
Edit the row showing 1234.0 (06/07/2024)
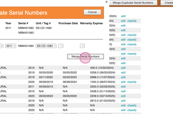[x=123, y=82]
